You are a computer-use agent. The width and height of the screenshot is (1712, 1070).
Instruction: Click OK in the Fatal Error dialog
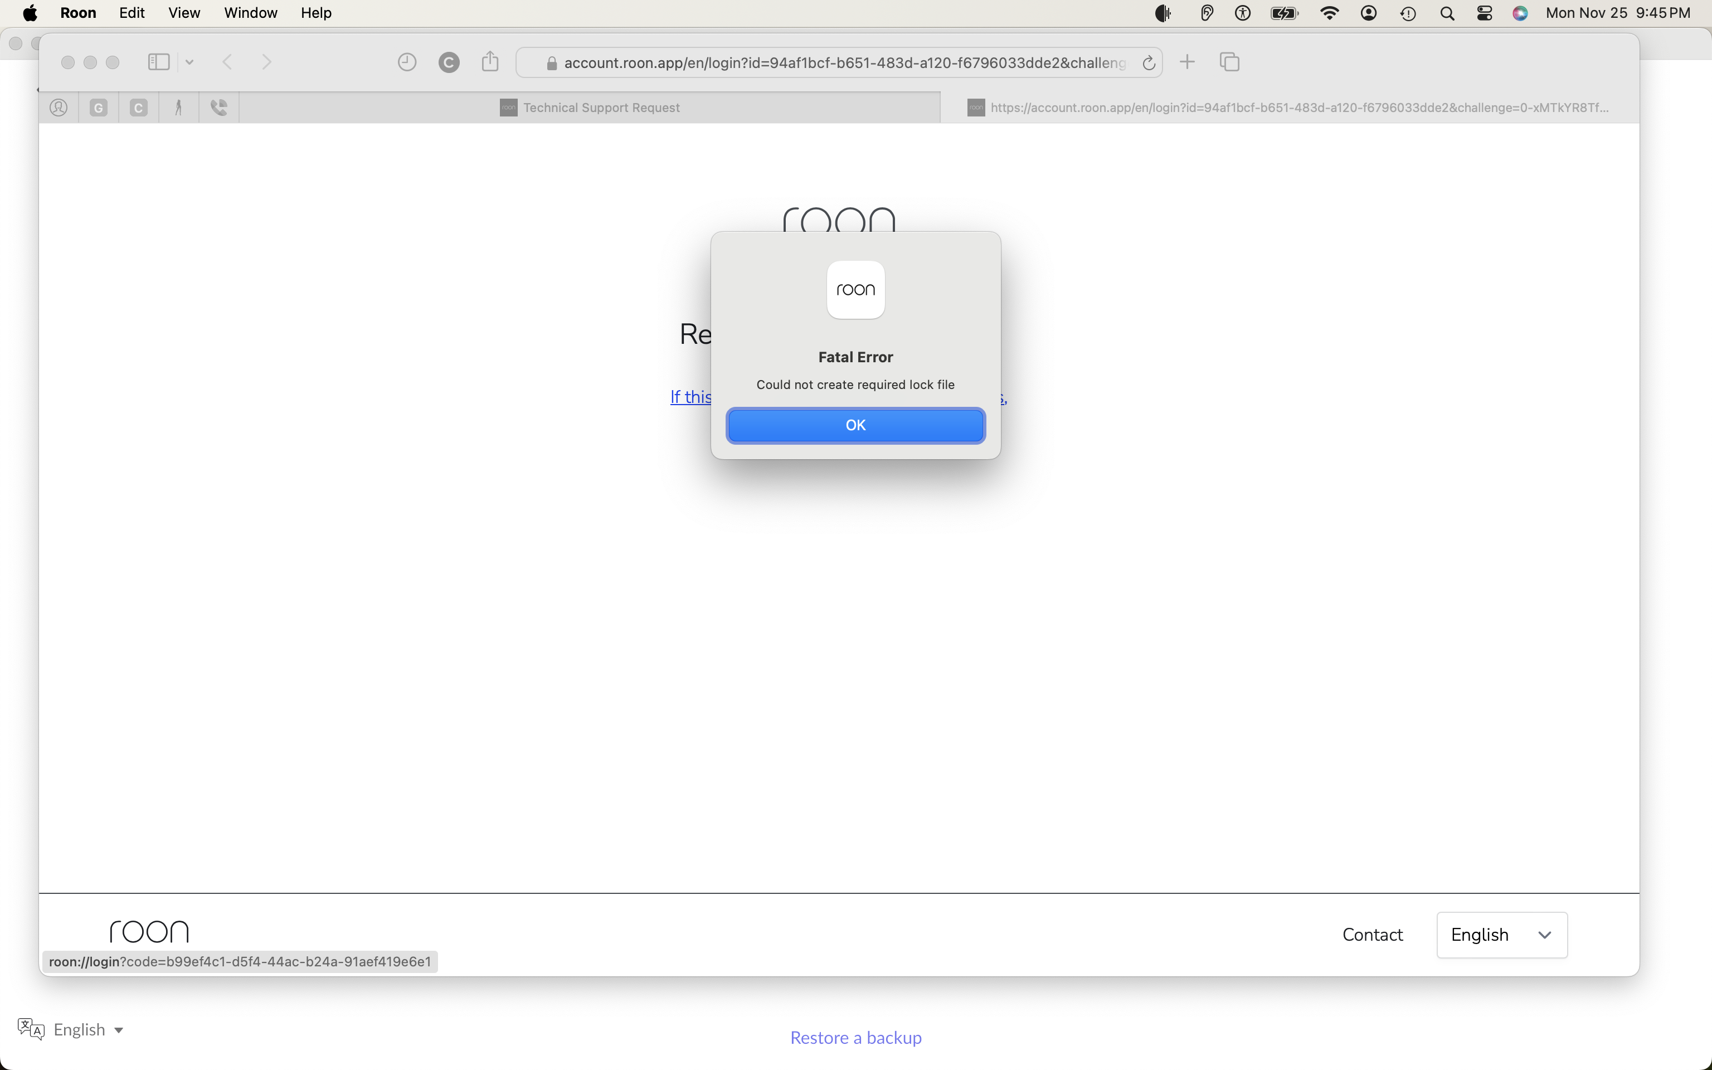pos(855,425)
